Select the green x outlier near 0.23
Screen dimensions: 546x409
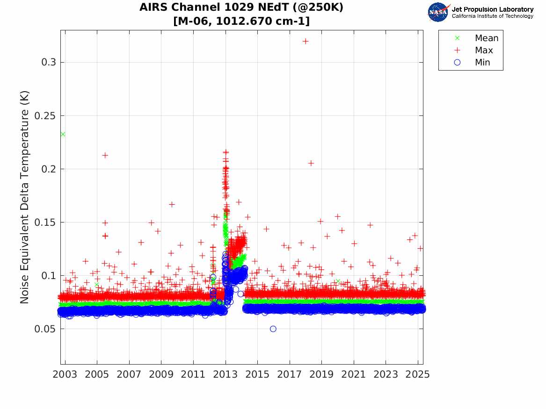click(x=63, y=134)
